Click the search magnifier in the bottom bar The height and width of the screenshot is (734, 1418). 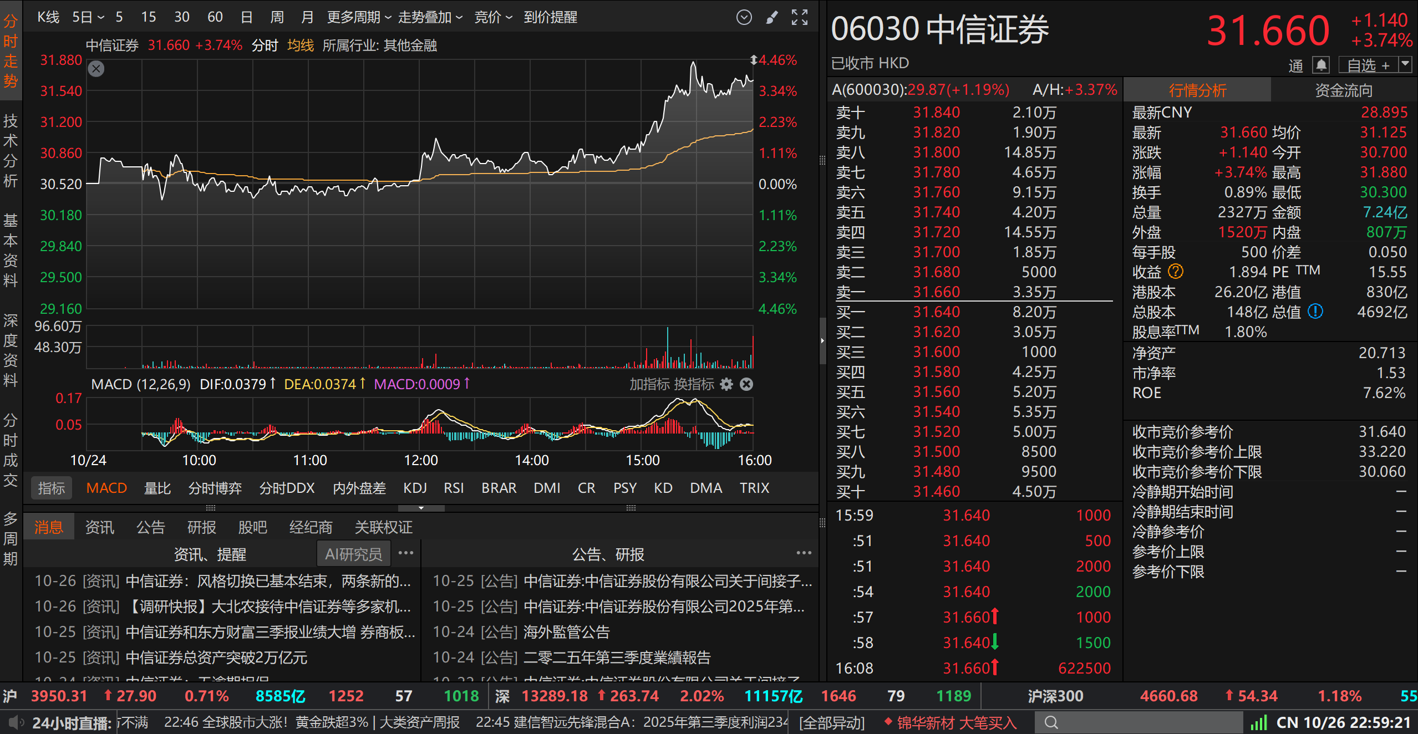pyautogui.click(x=1051, y=722)
